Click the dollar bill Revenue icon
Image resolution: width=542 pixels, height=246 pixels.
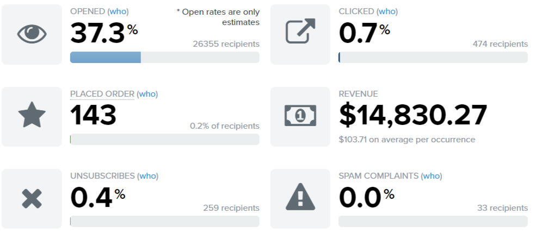click(300, 116)
